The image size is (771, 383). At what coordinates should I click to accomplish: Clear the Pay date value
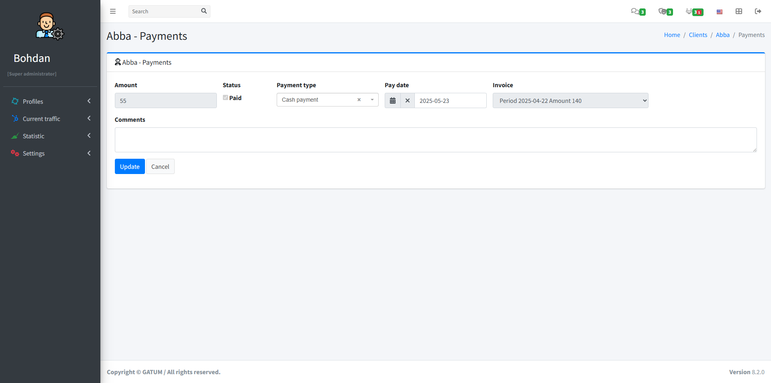pos(408,100)
